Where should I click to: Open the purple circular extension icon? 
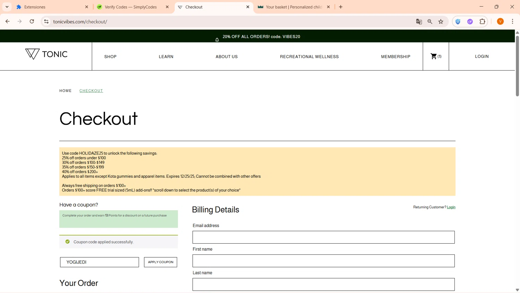tap(470, 22)
